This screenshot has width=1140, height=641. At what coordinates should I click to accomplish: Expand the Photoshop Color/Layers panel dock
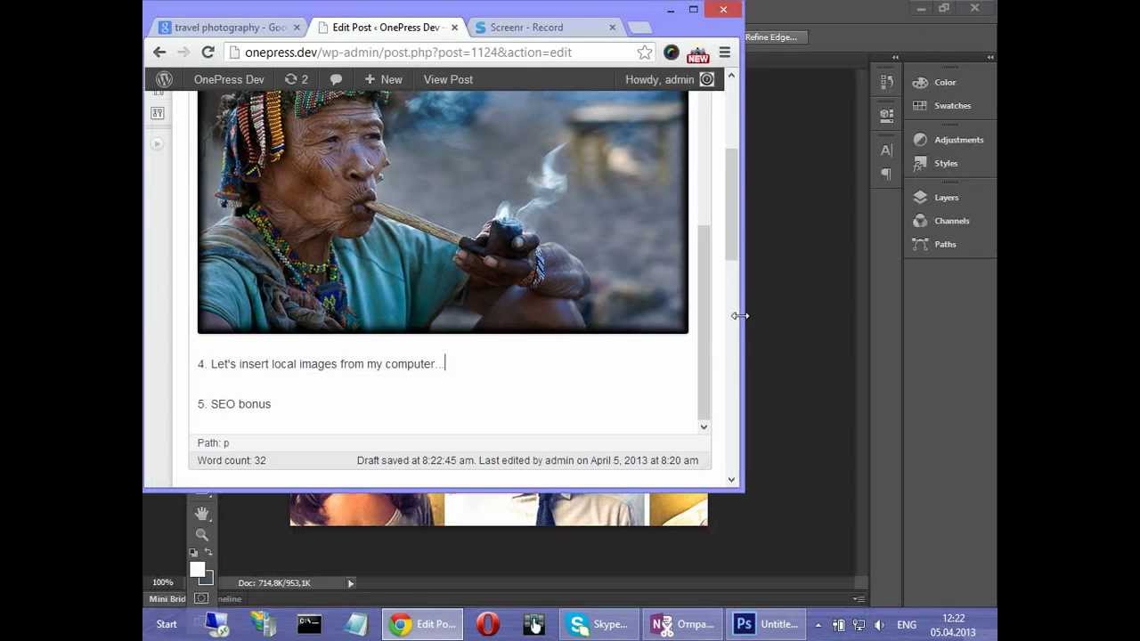pos(989,58)
